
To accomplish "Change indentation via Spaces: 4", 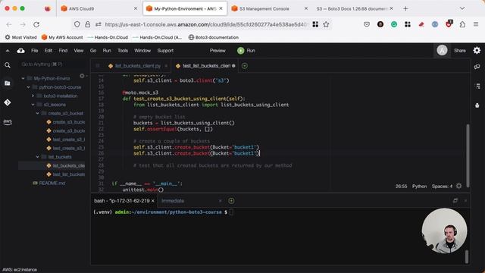I will coord(442,186).
